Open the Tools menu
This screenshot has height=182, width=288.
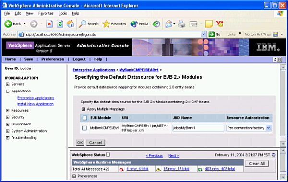click(62, 13)
